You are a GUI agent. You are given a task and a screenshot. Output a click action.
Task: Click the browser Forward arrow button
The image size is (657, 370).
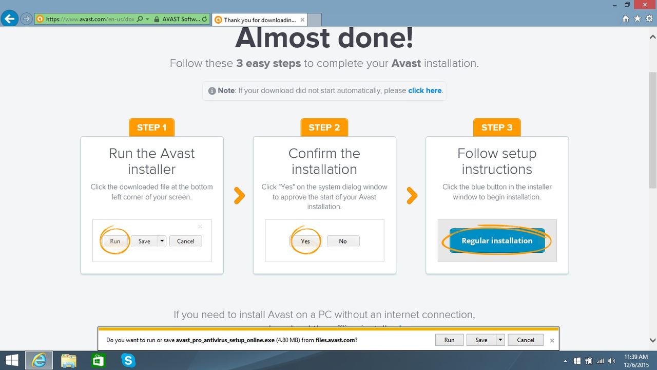pyautogui.click(x=26, y=19)
